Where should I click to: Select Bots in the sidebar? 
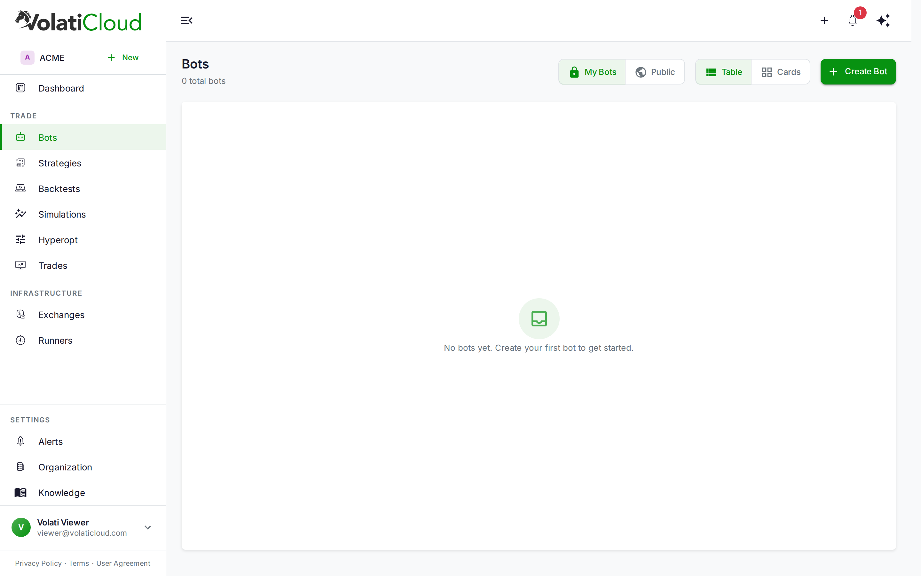point(83,137)
